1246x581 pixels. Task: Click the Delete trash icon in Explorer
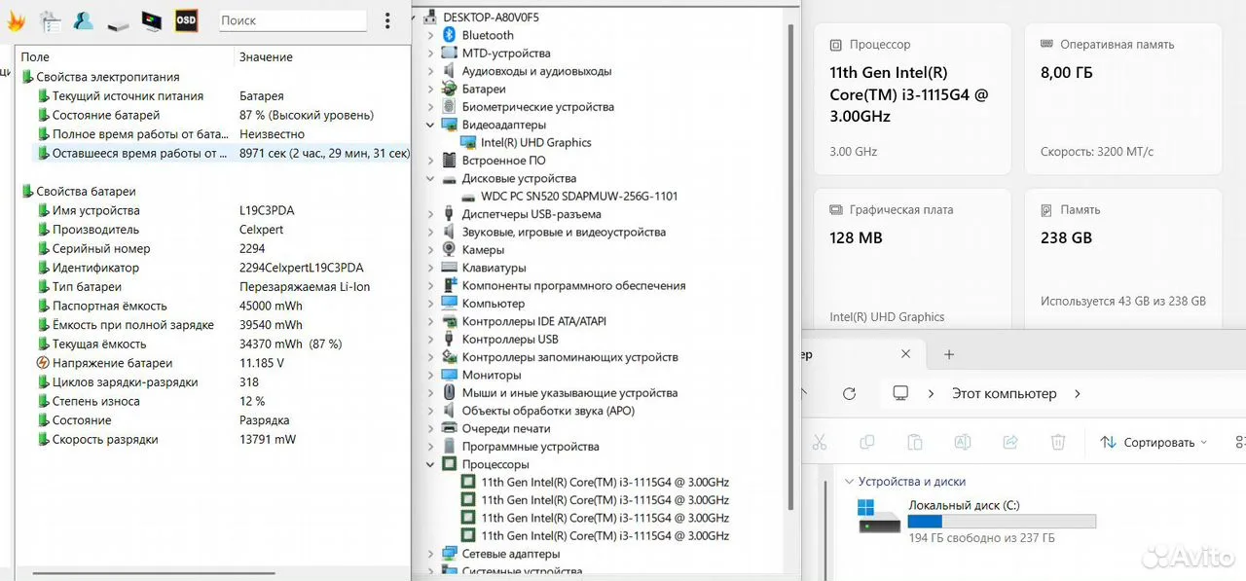click(1058, 442)
